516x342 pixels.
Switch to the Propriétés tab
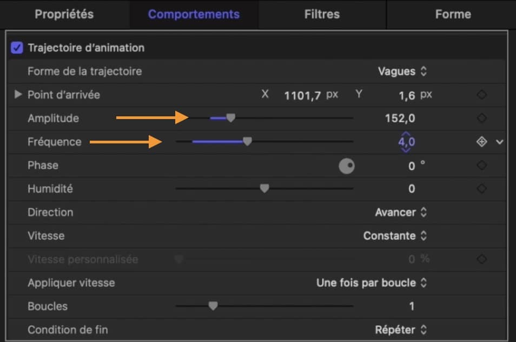[x=64, y=14]
